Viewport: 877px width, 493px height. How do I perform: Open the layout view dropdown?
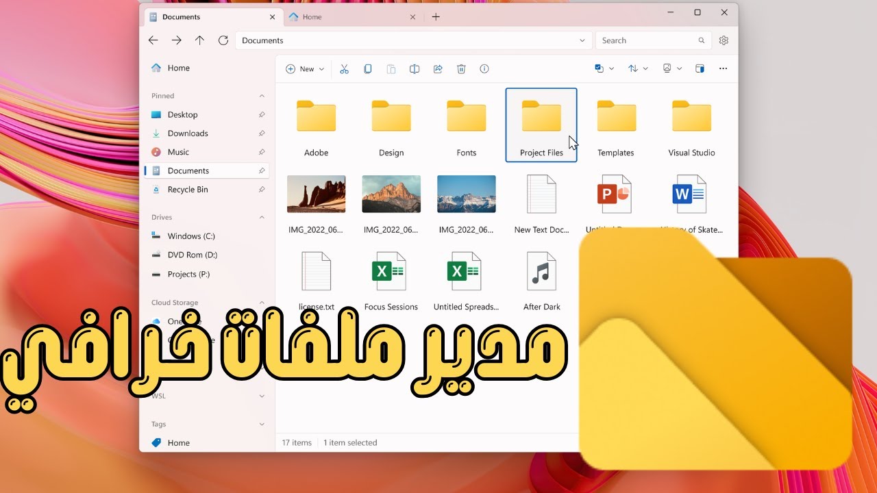[672, 68]
